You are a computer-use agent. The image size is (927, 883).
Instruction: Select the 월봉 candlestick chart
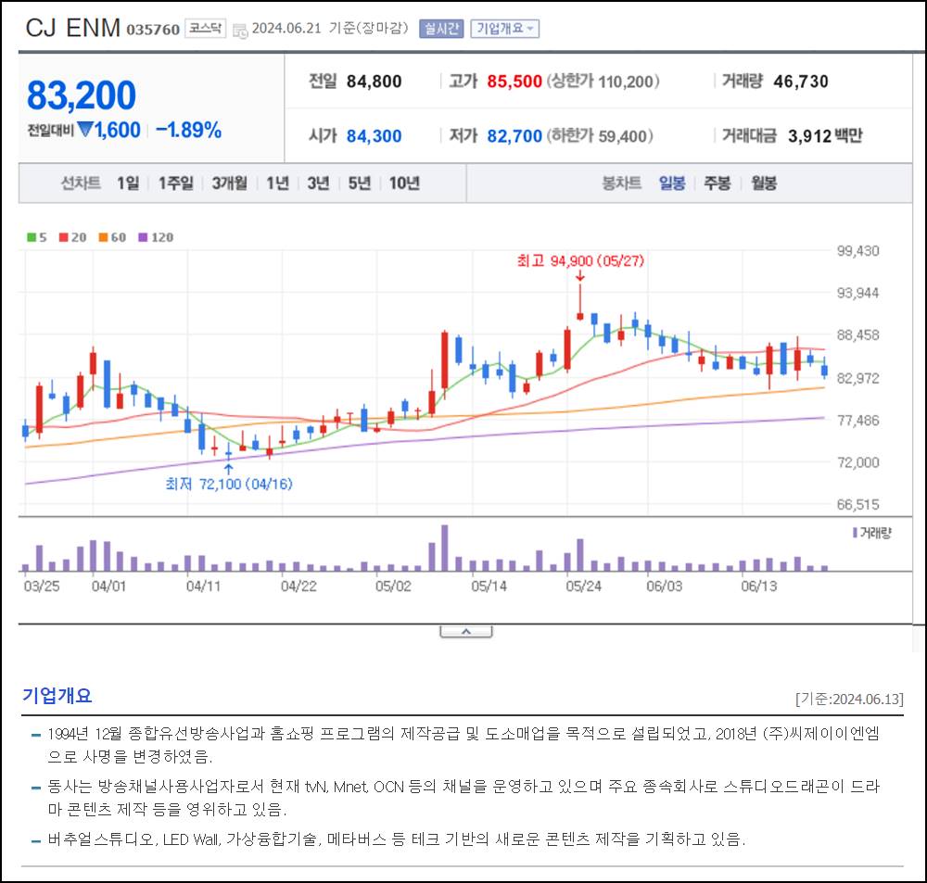(x=763, y=183)
